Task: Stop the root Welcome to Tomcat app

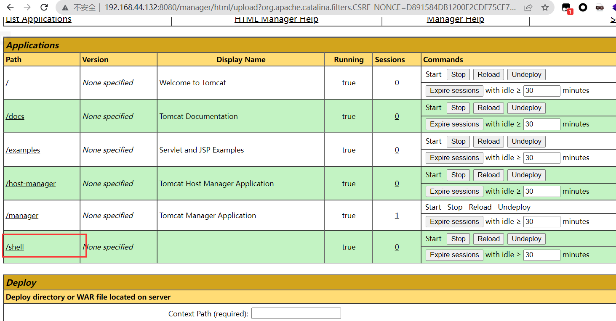Action: (x=458, y=74)
